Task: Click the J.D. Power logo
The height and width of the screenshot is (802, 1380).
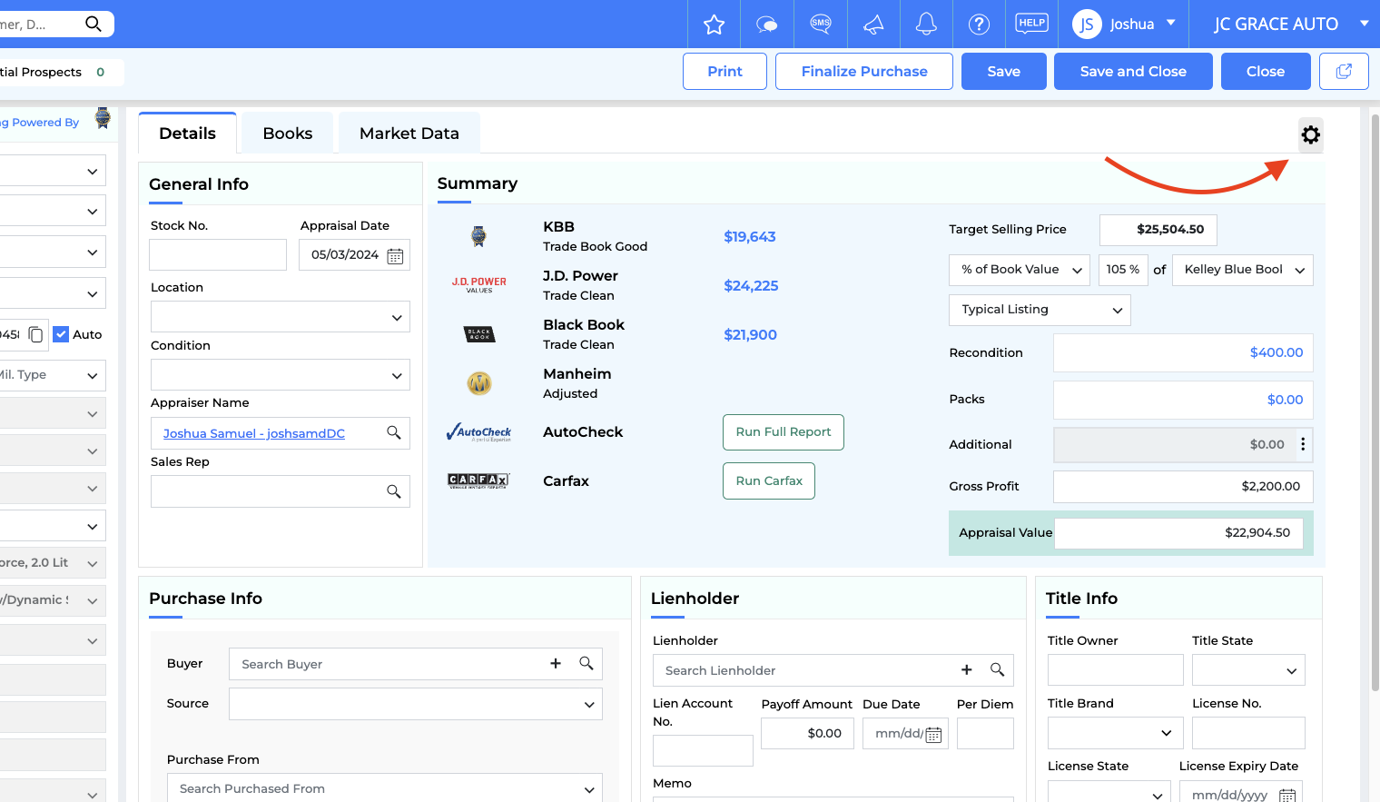Action: (479, 285)
